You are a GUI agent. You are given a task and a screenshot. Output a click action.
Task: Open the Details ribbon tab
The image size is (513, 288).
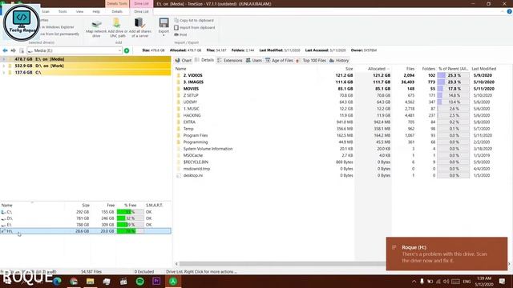click(117, 11)
